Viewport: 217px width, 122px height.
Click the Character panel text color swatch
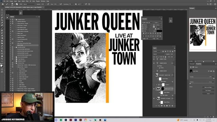click(x=159, y=31)
